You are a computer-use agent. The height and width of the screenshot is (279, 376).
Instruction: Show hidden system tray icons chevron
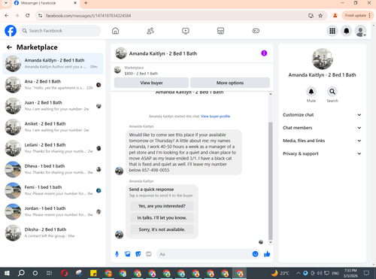(299, 273)
